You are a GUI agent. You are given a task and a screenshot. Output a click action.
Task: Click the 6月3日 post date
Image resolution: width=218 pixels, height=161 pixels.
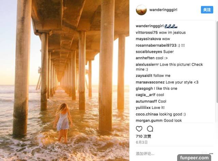tap(141, 142)
